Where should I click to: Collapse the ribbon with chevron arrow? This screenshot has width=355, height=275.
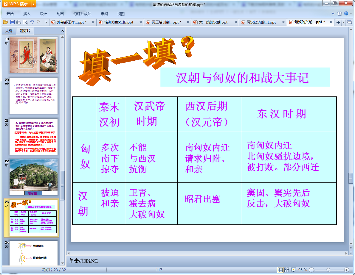334,13
